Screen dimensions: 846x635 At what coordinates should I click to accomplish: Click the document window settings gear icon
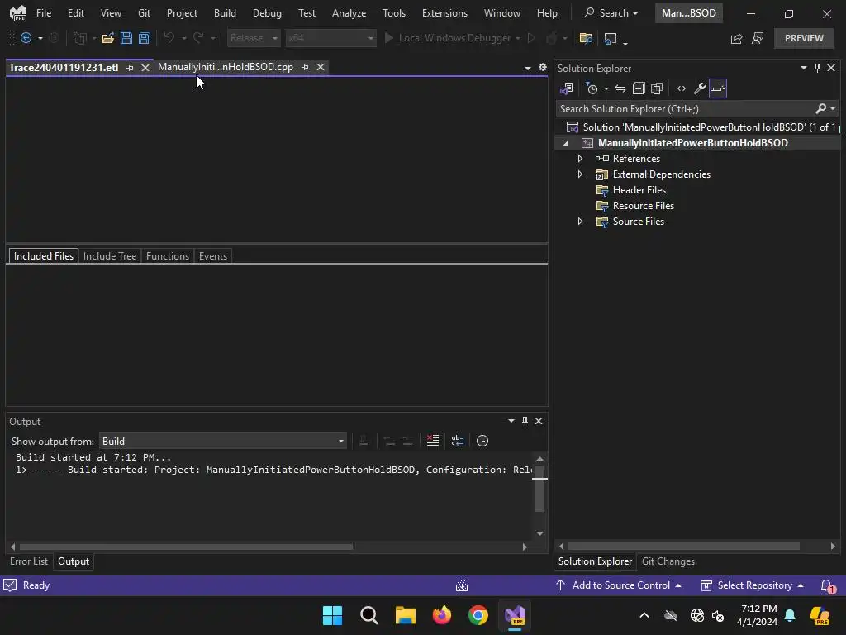point(543,67)
